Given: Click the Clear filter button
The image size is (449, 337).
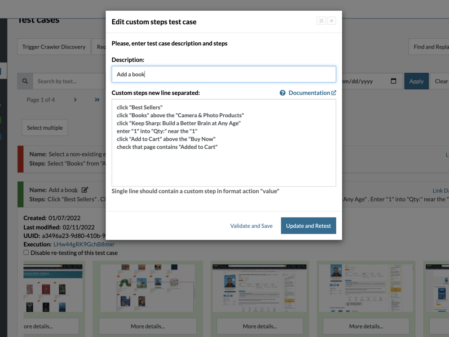Looking at the screenshot, I should click(440, 81).
